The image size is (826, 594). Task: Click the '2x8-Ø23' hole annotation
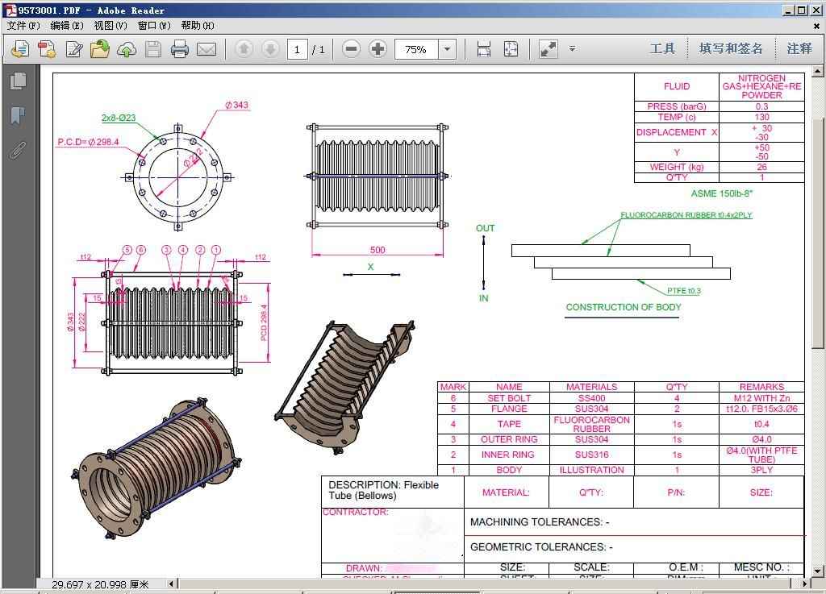119,118
